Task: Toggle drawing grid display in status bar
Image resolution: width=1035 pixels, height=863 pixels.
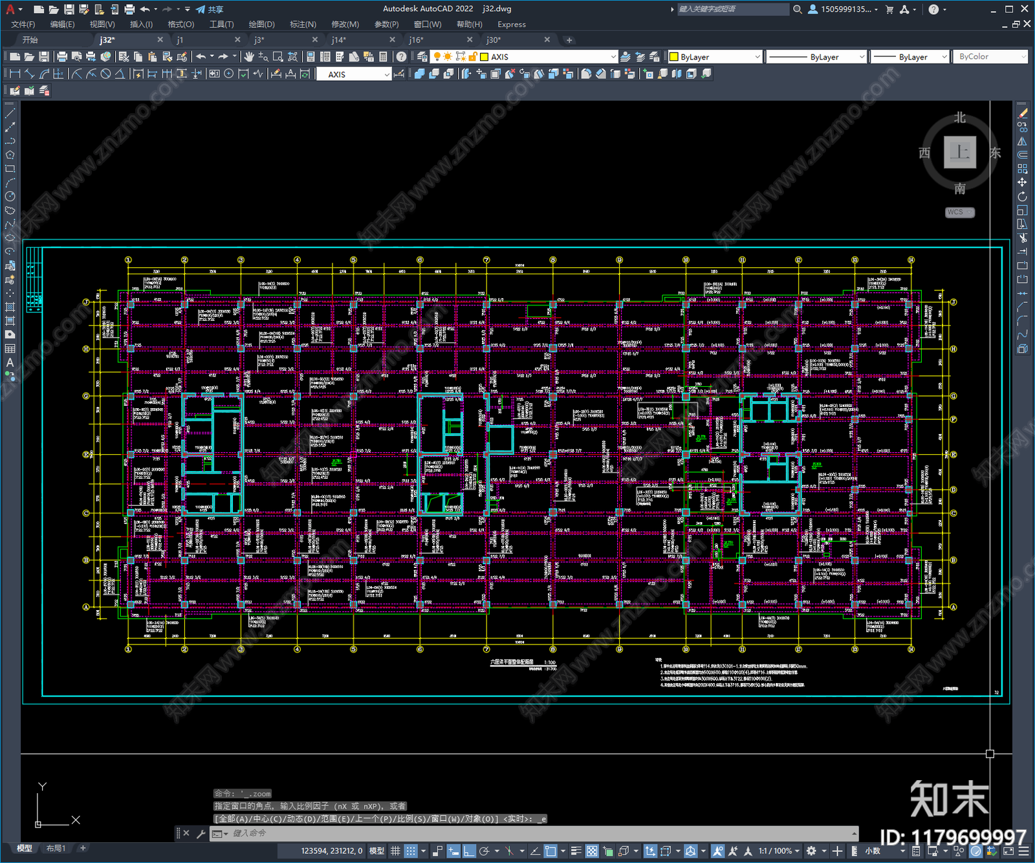Action: click(395, 851)
